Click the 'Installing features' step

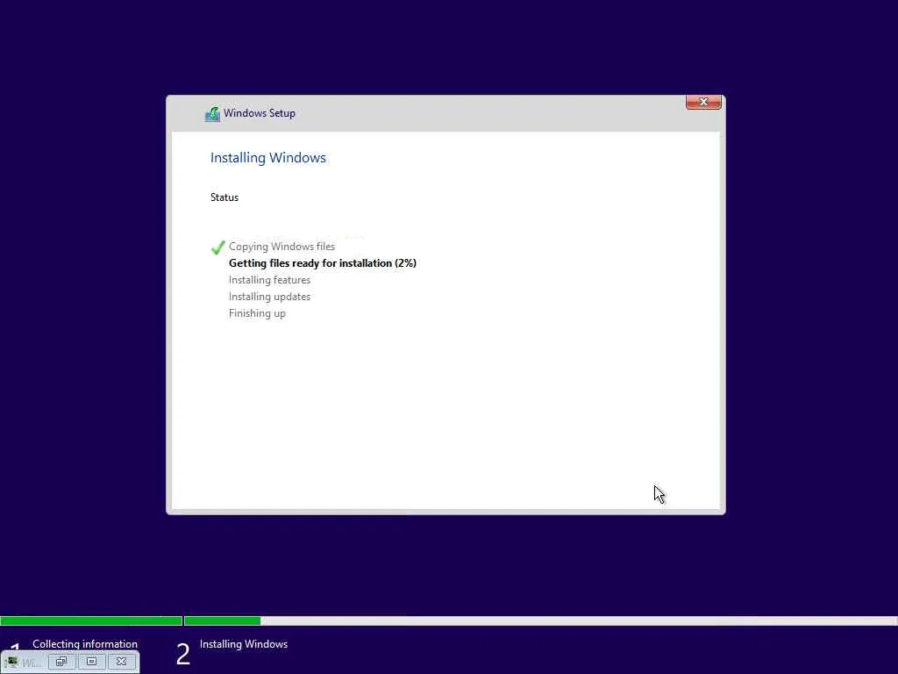270,280
